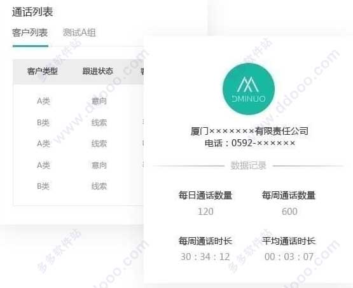Click the company name 厦门×××有限责任公司

point(249,131)
